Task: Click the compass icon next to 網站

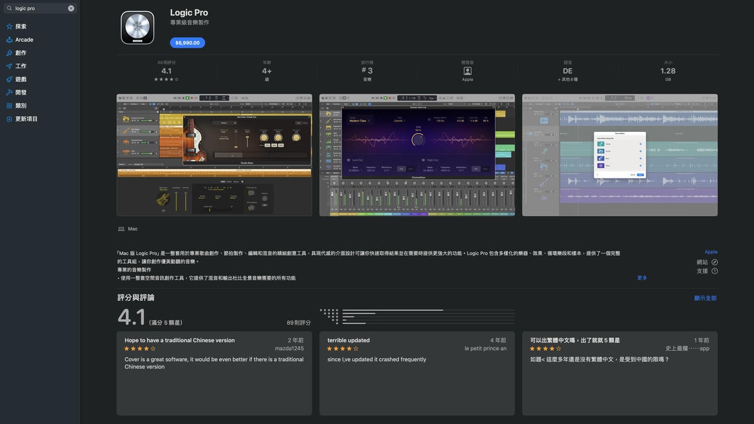Action: point(714,262)
